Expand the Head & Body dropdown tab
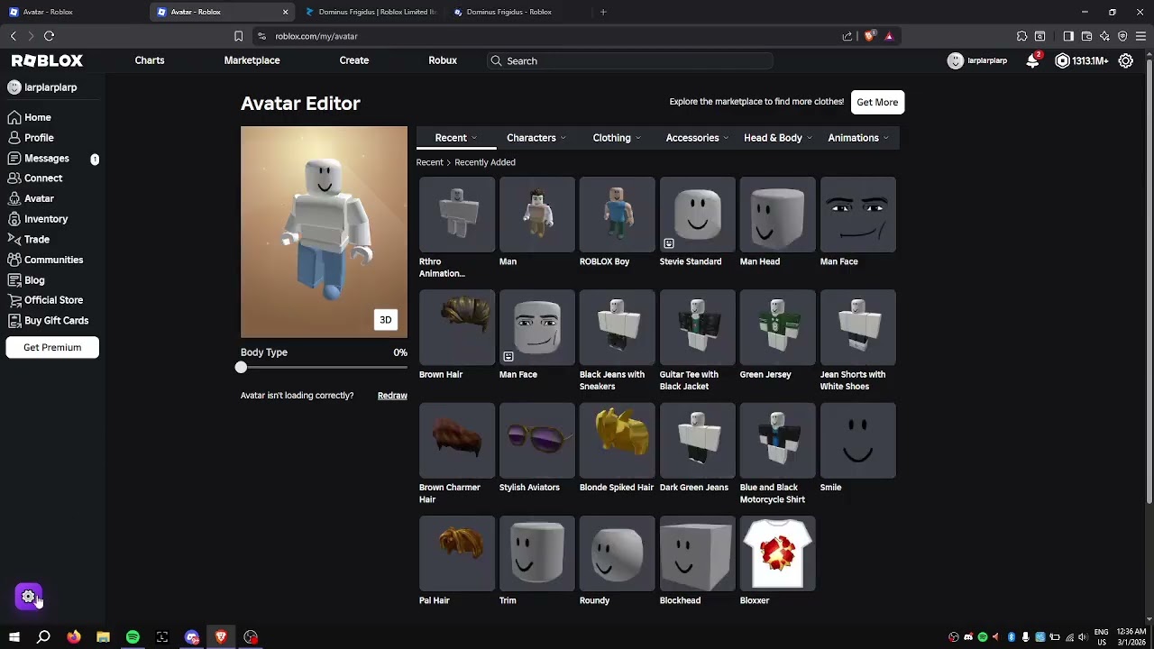The width and height of the screenshot is (1154, 649). 777,138
